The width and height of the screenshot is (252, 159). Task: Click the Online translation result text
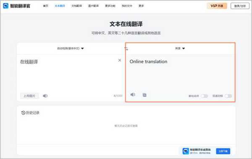[148, 62]
